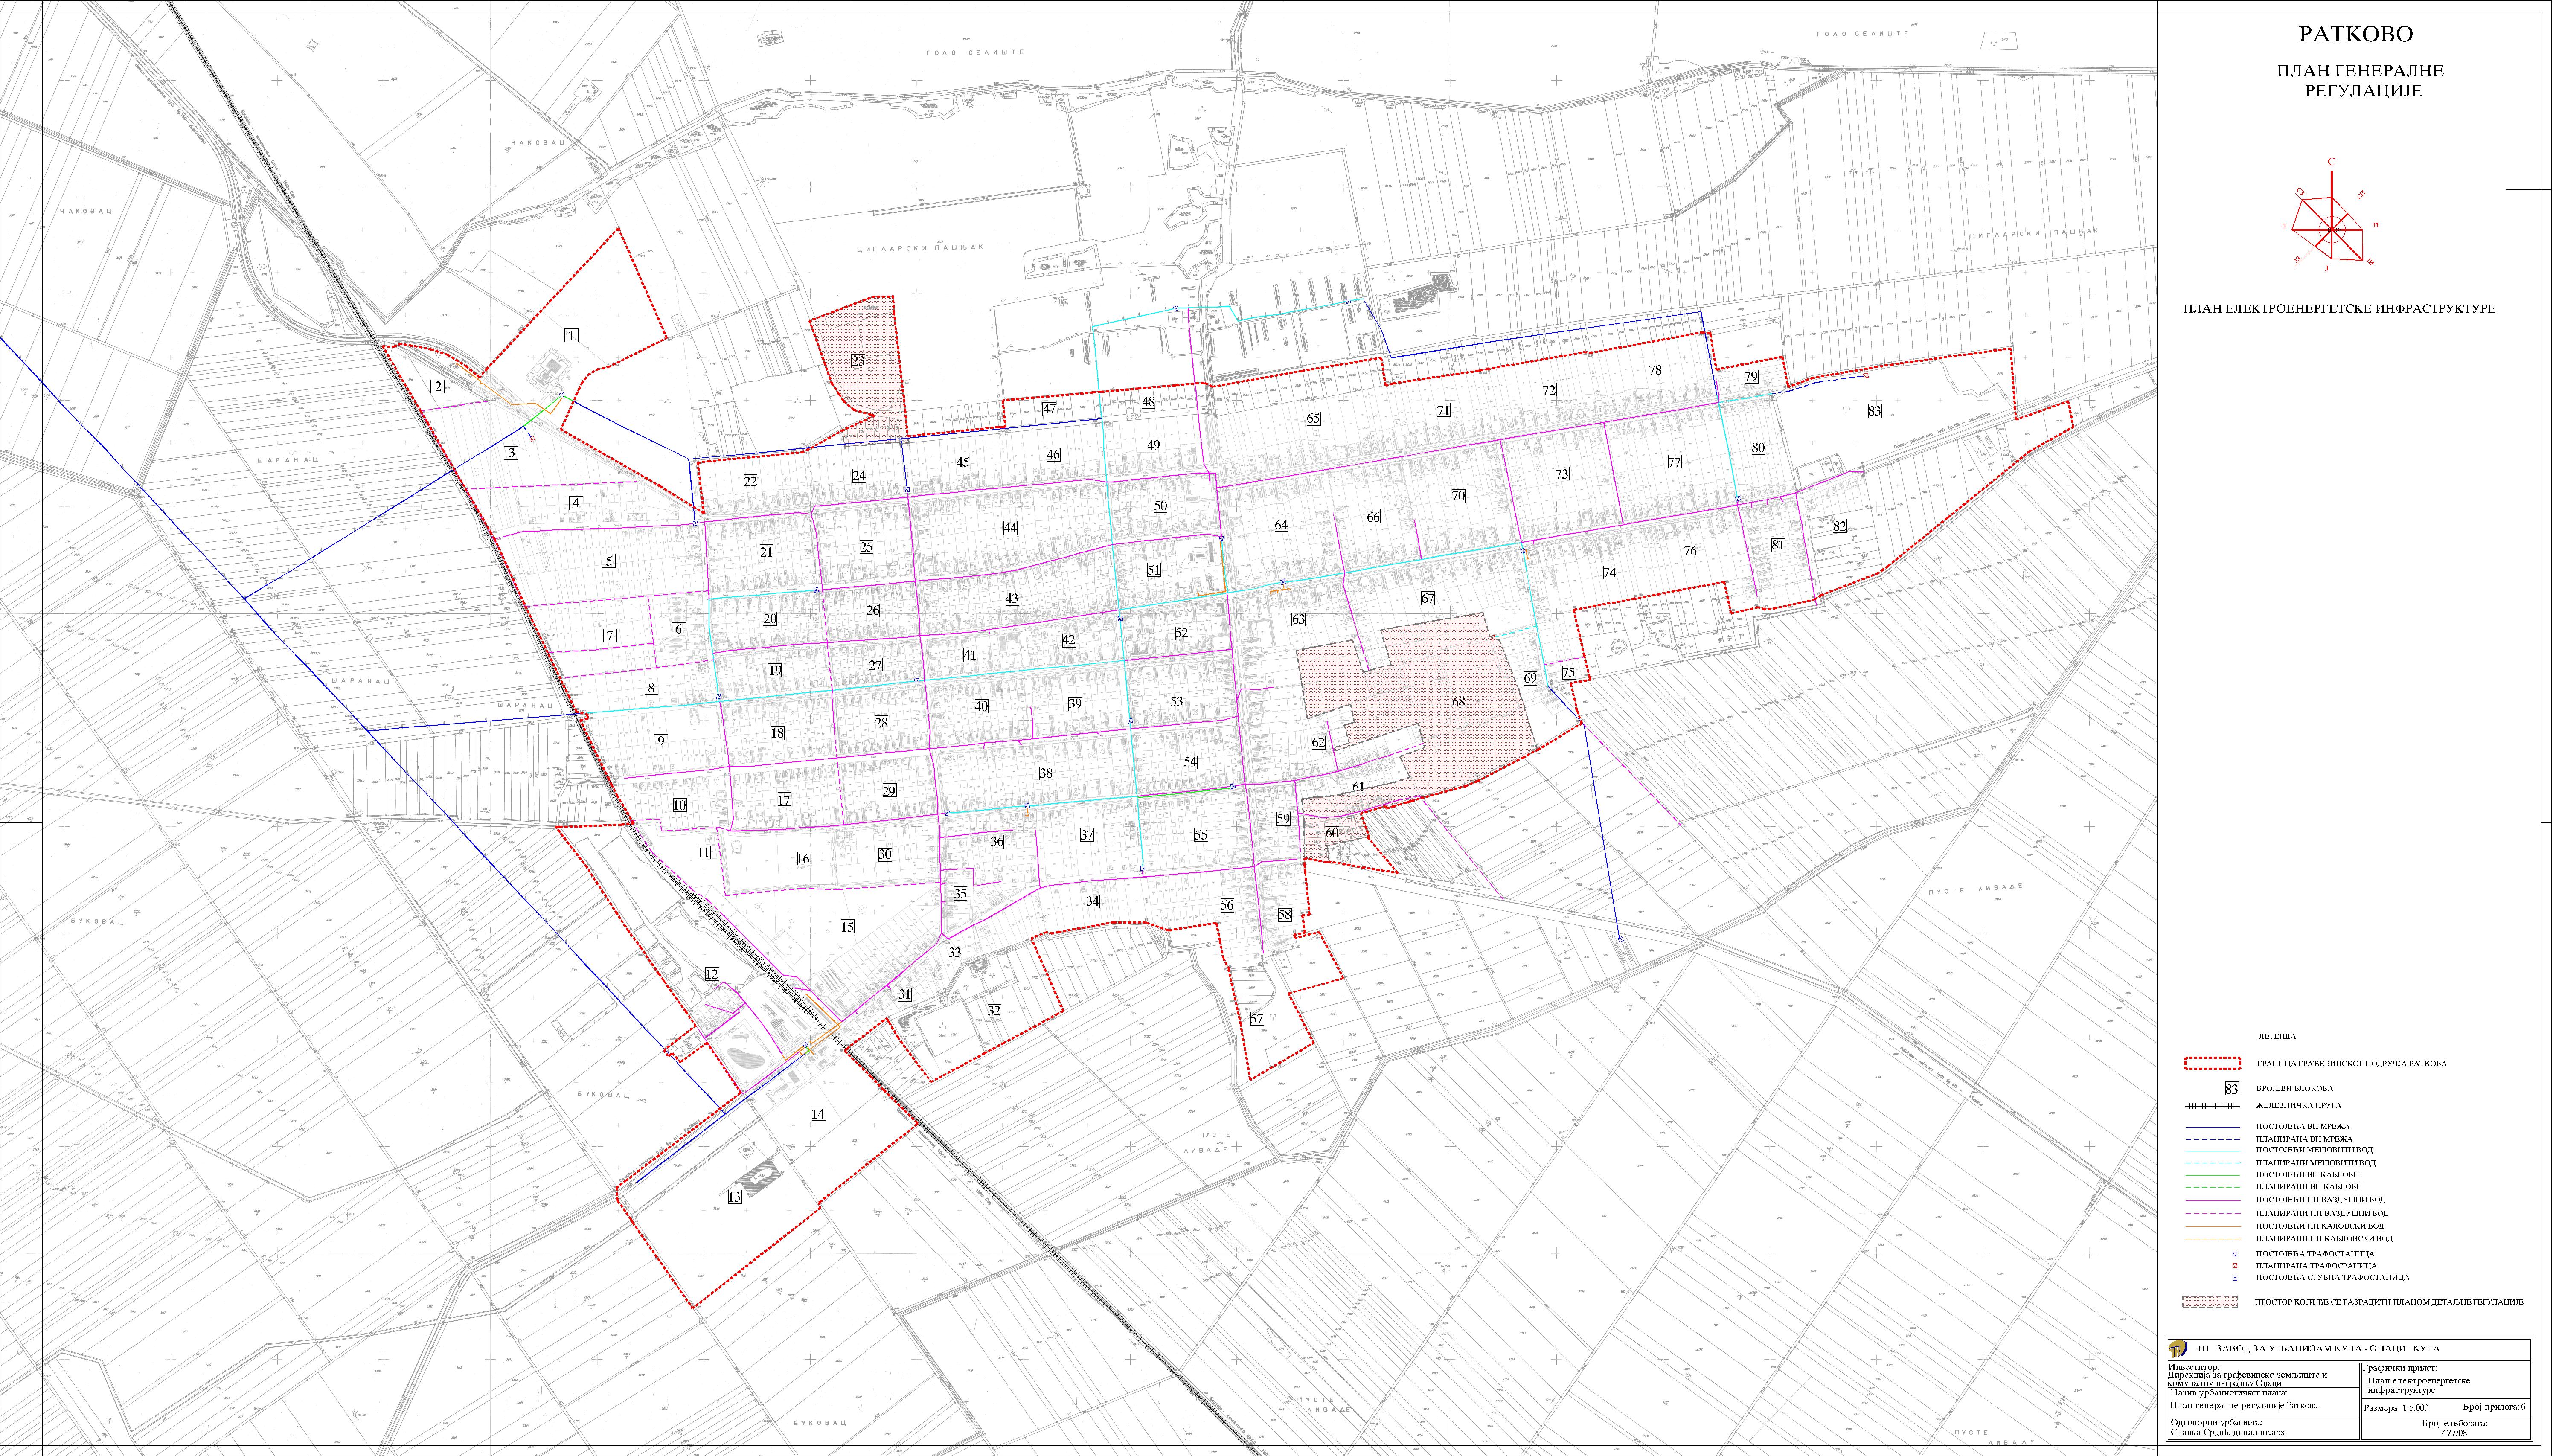Click the Број прилога: 6 text
The width and height of the screenshot is (2553, 1456).
coord(2494,1407)
